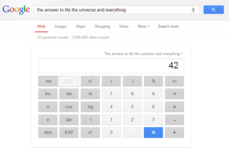Image resolution: width=229 pixels, height=150 pixels.
Task: Open the Maps tab
Action: 81,26
